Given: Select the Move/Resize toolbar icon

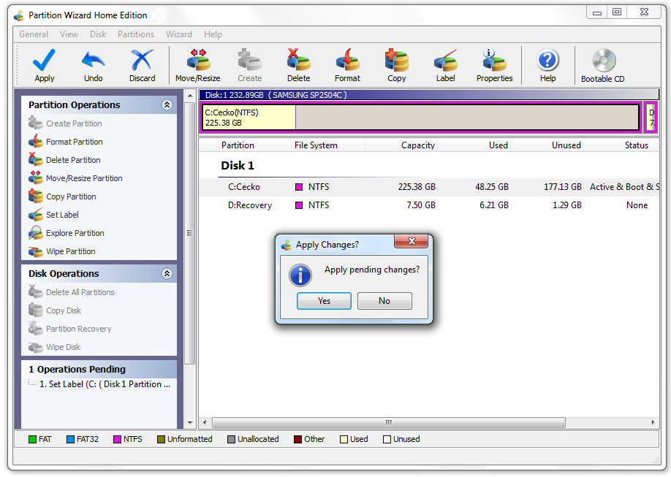Looking at the screenshot, I should [198, 59].
